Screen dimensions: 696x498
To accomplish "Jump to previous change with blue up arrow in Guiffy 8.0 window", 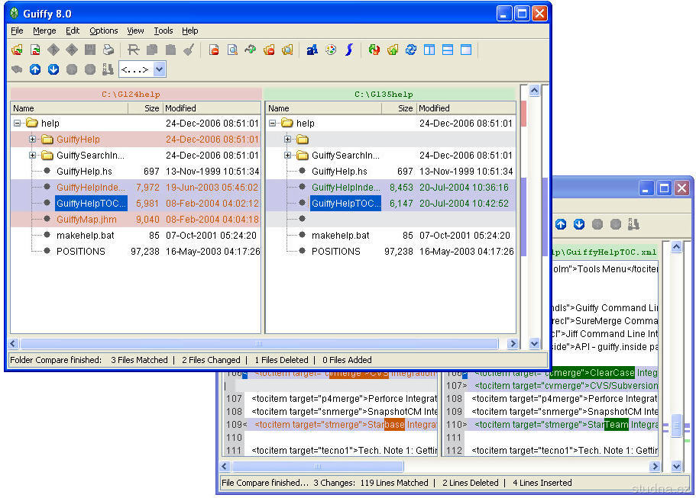I will coord(35,69).
